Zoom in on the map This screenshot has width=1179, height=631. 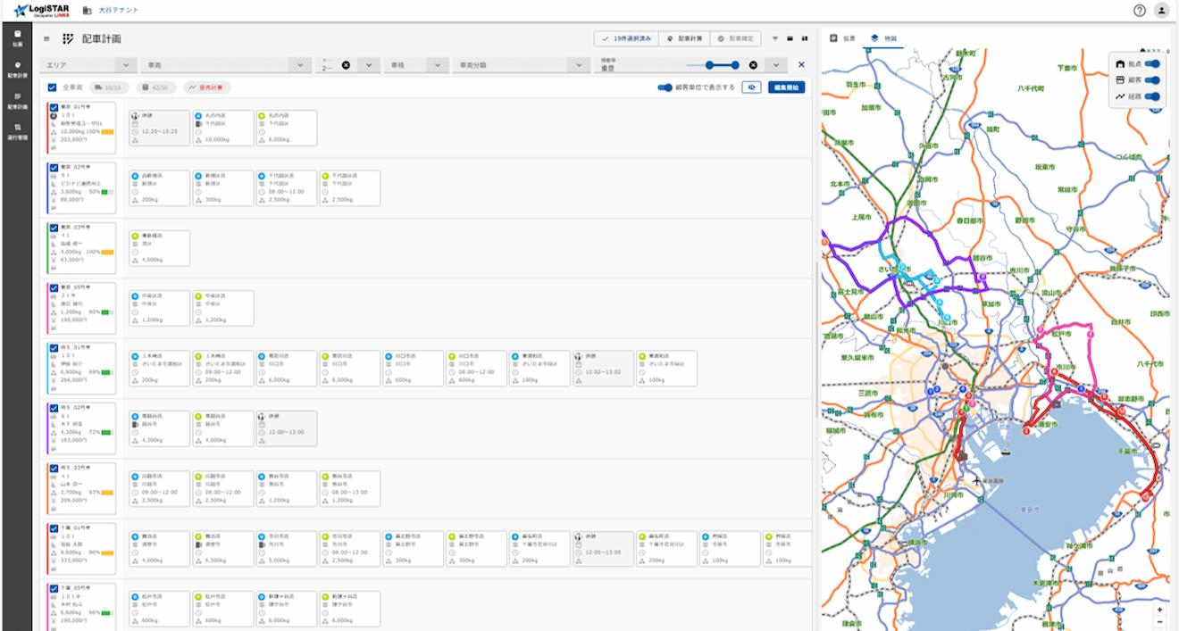[1159, 609]
